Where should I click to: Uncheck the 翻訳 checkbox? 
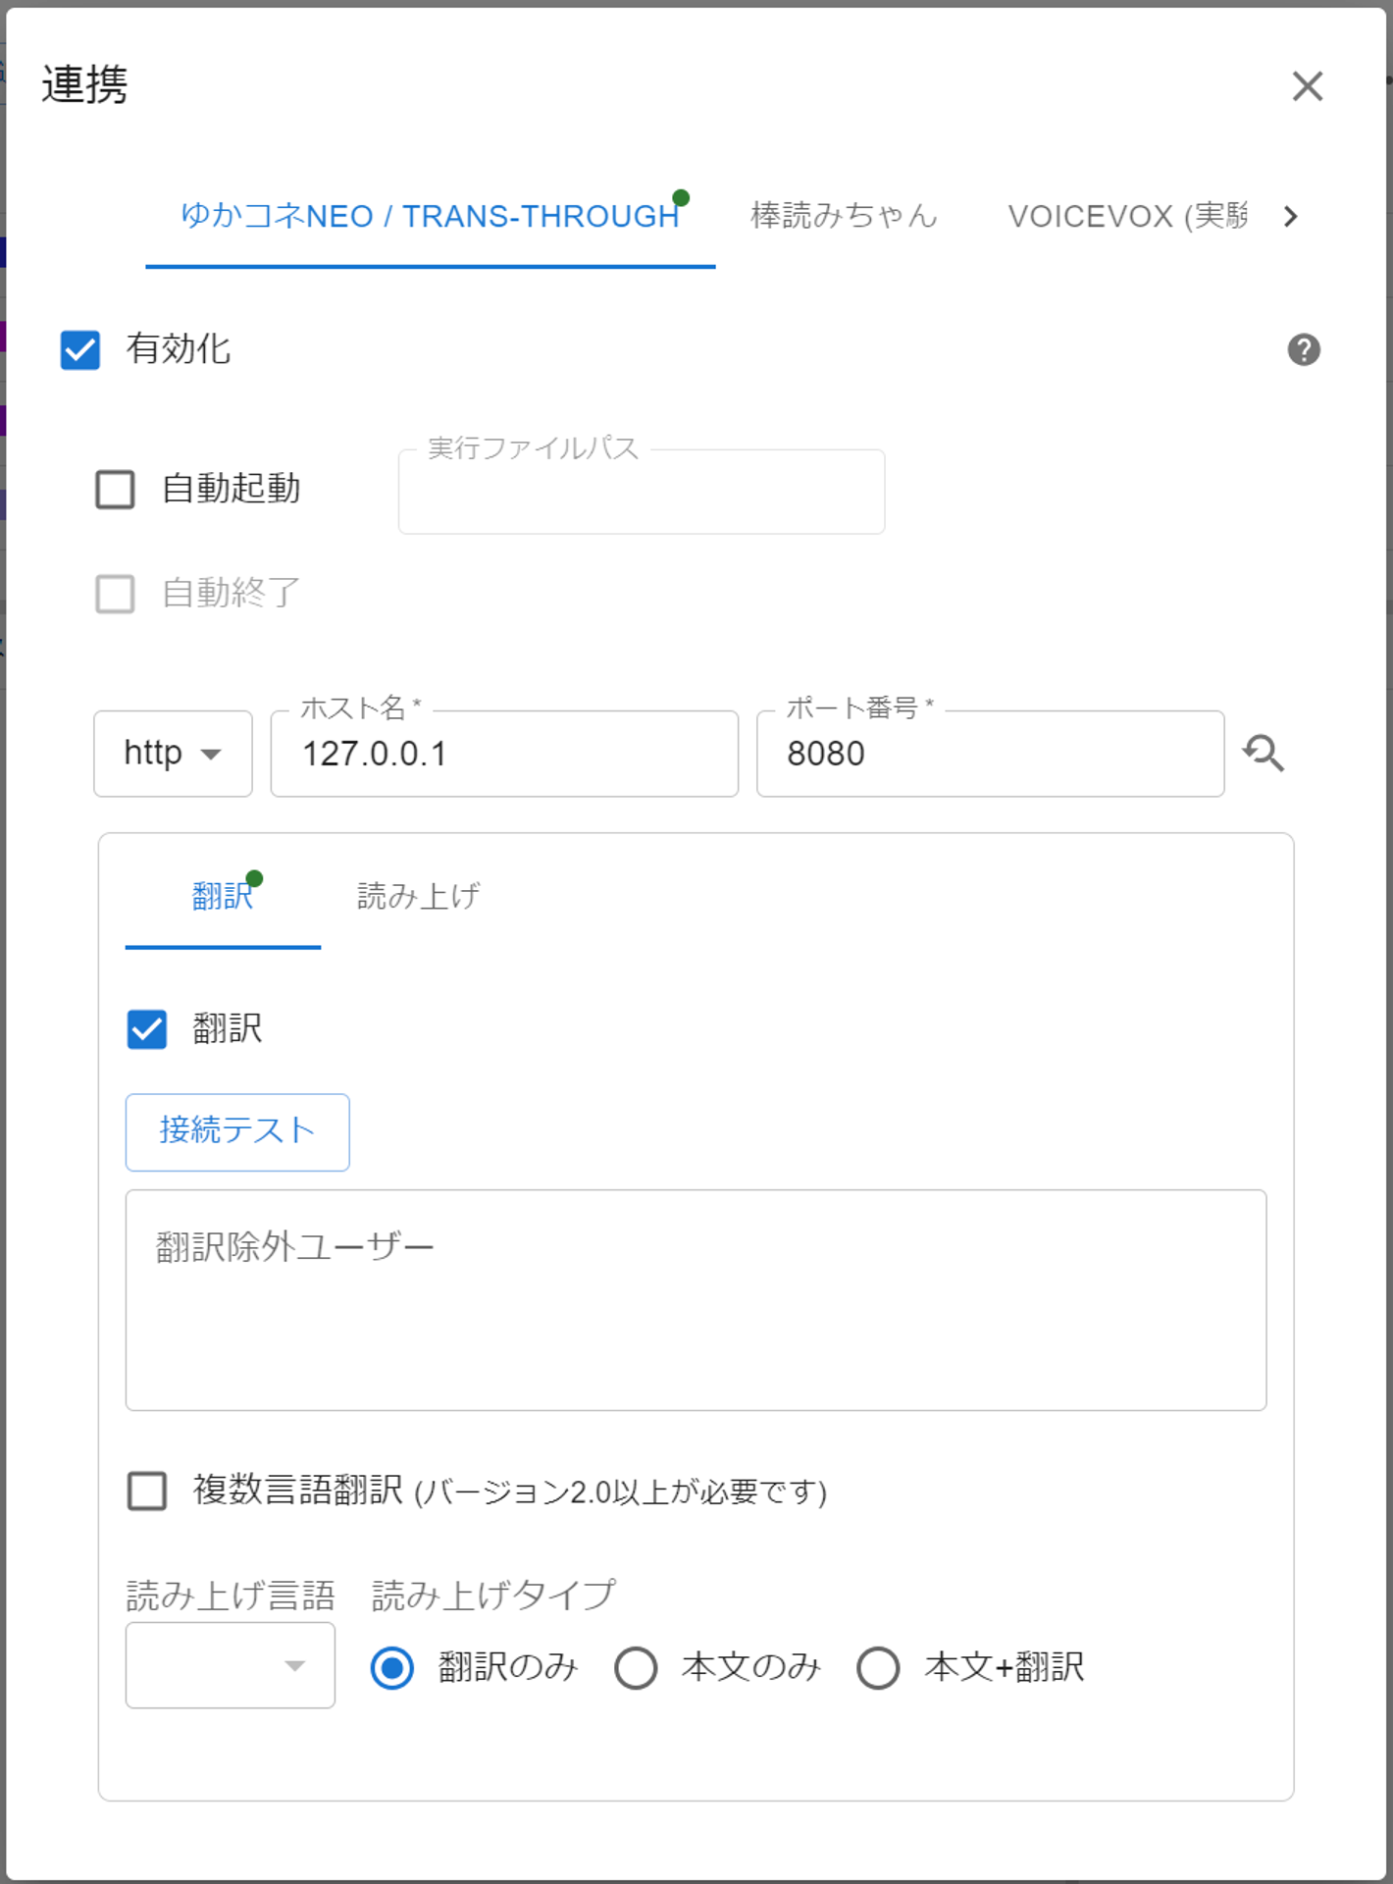147,1029
